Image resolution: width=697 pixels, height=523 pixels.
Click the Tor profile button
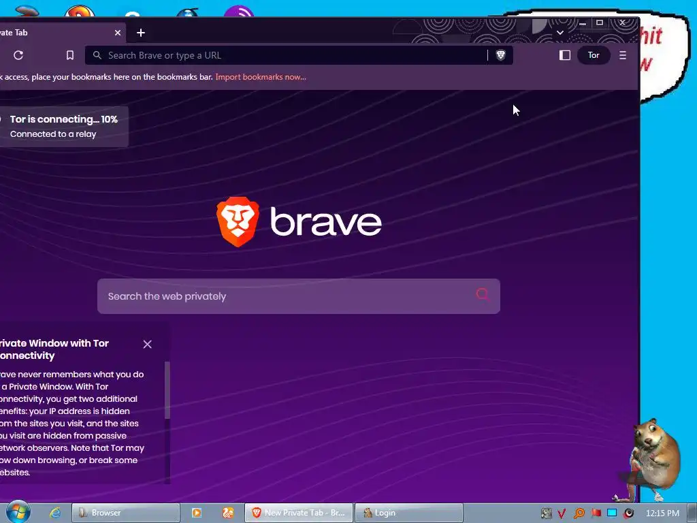(x=594, y=55)
